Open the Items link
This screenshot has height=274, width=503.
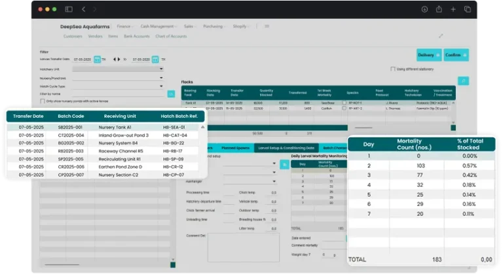tap(113, 36)
